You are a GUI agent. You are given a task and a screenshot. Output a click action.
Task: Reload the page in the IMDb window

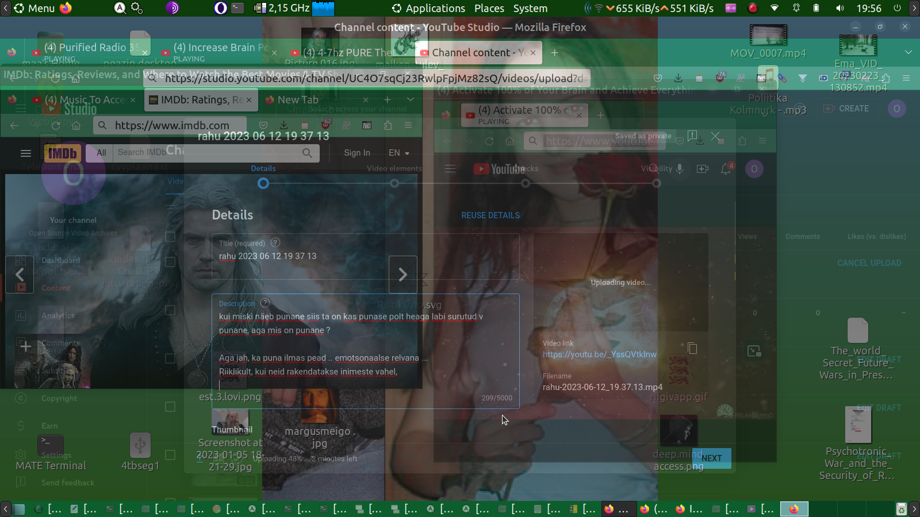(55, 125)
